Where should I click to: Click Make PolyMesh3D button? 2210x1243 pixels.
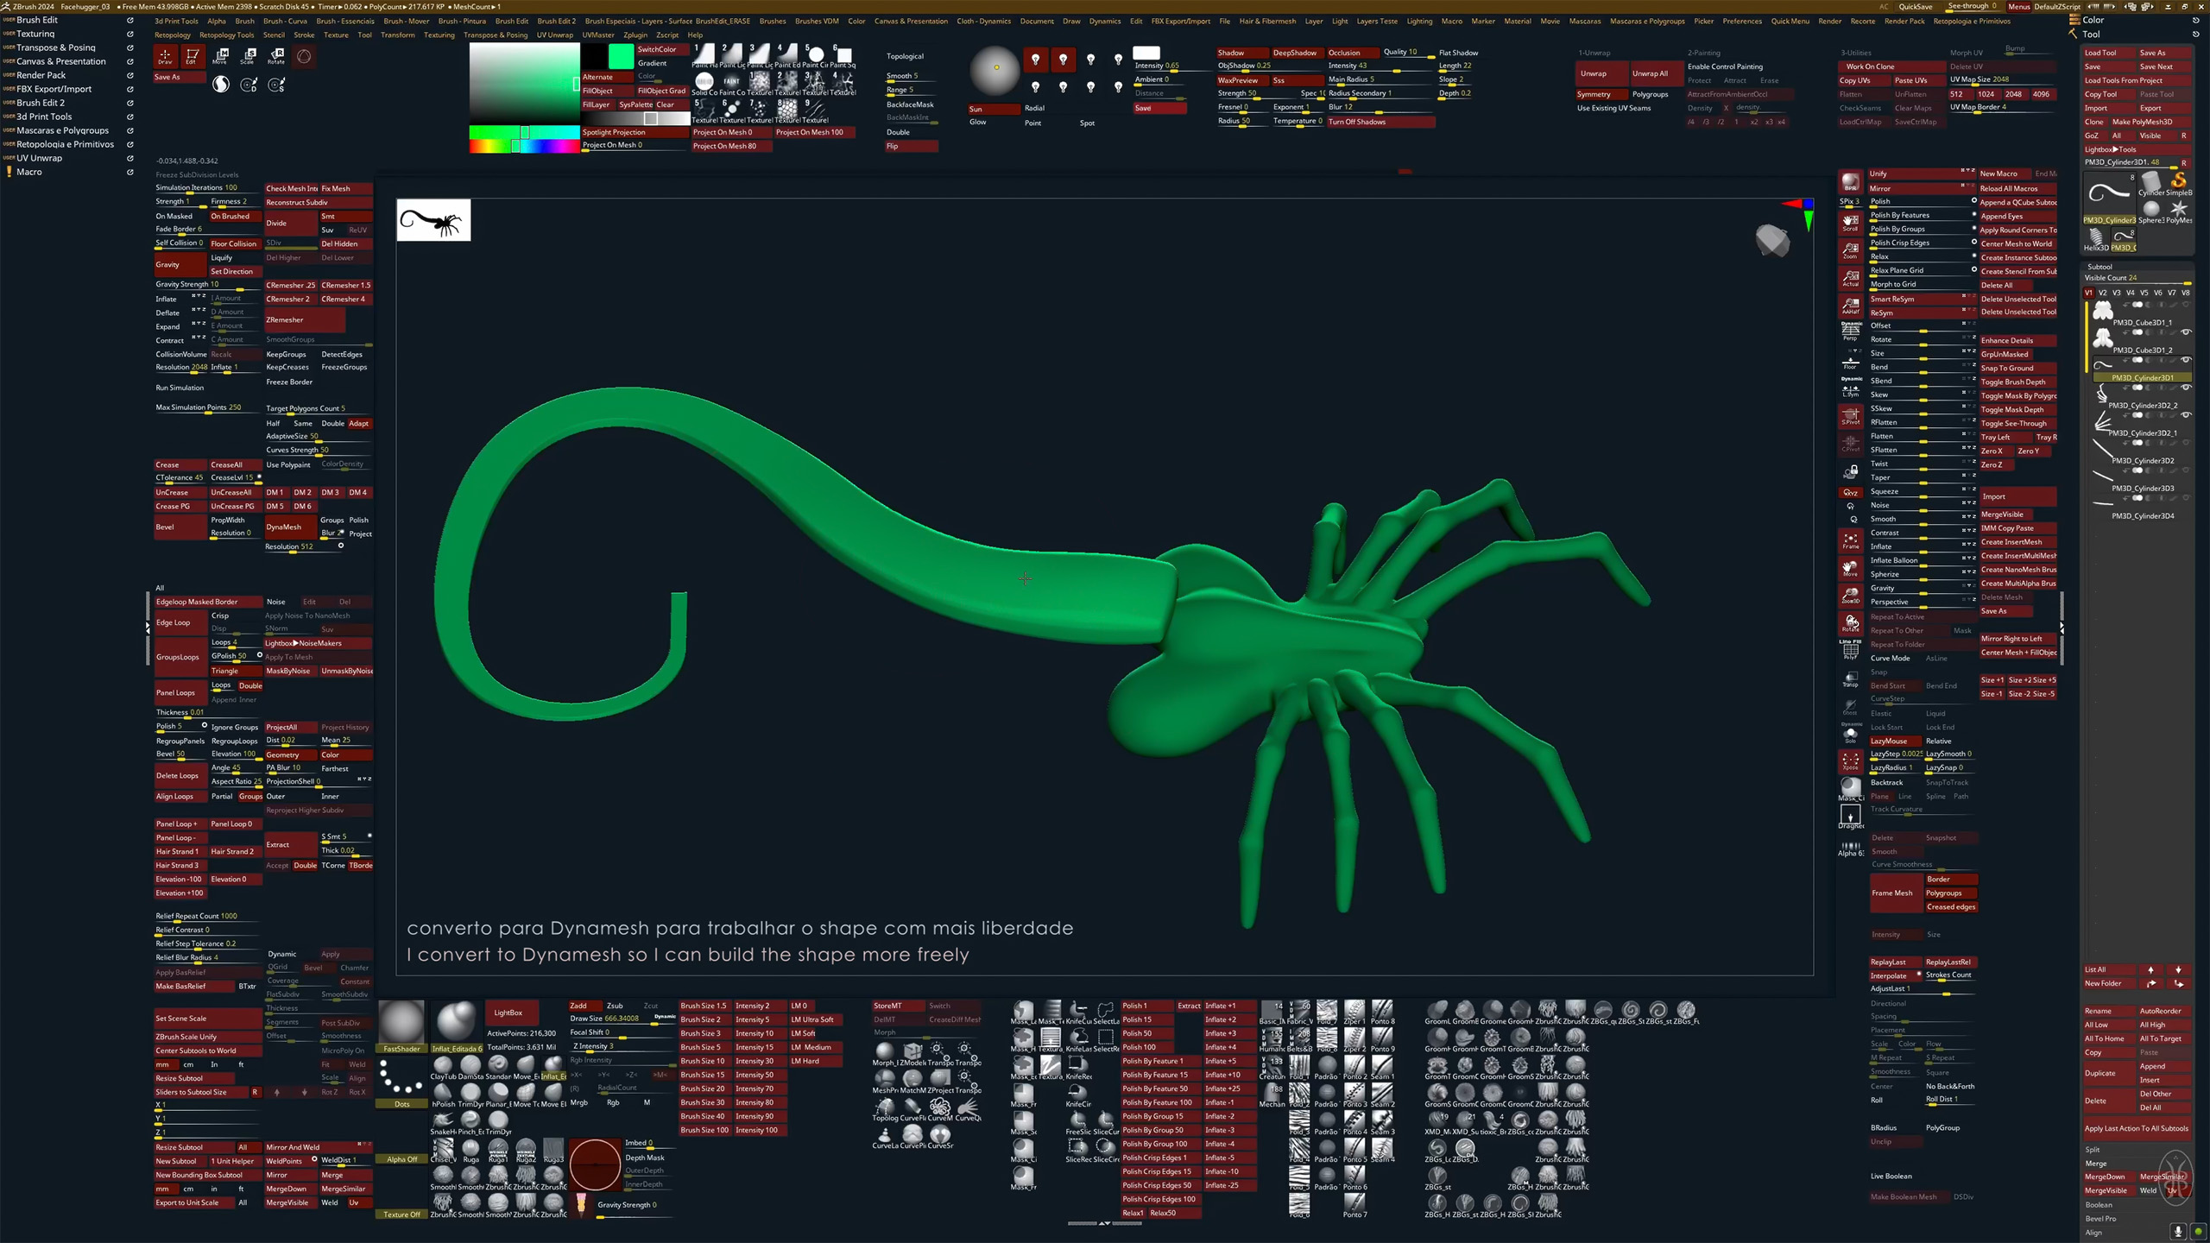(x=2150, y=122)
